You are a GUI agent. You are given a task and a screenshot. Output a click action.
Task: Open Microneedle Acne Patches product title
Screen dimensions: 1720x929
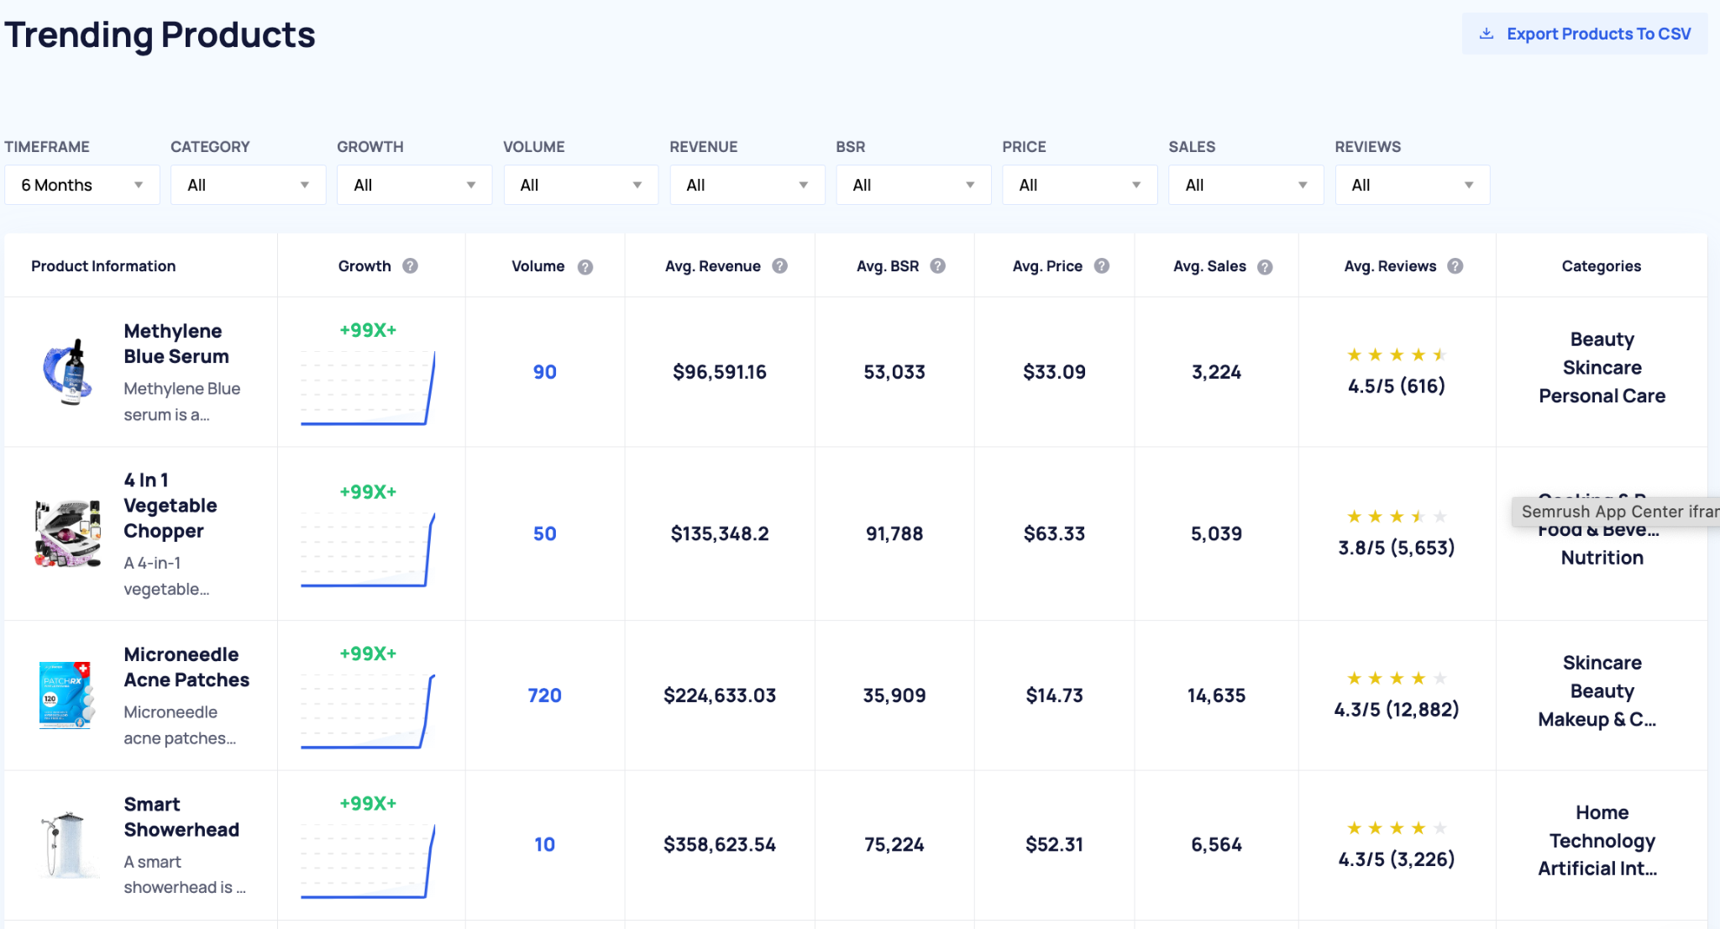(x=186, y=667)
